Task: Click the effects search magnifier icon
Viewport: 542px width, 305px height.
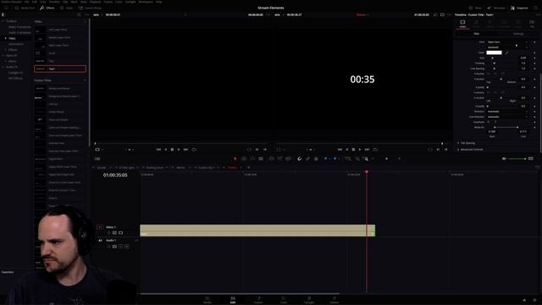Action: (x=79, y=15)
